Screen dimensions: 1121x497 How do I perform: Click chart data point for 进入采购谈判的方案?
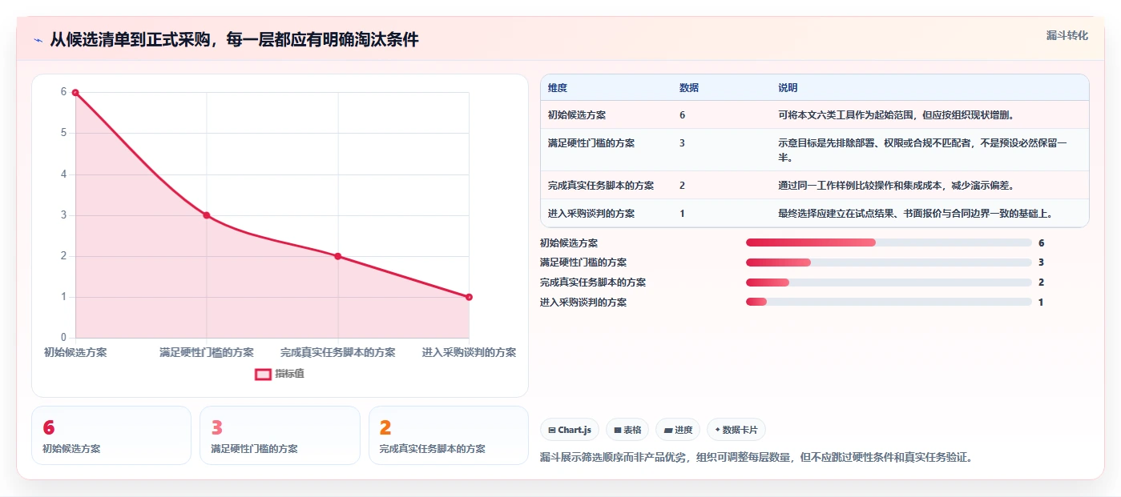[469, 297]
